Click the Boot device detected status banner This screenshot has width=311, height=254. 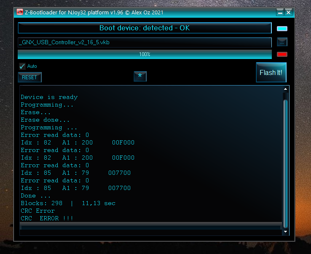coord(145,28)
